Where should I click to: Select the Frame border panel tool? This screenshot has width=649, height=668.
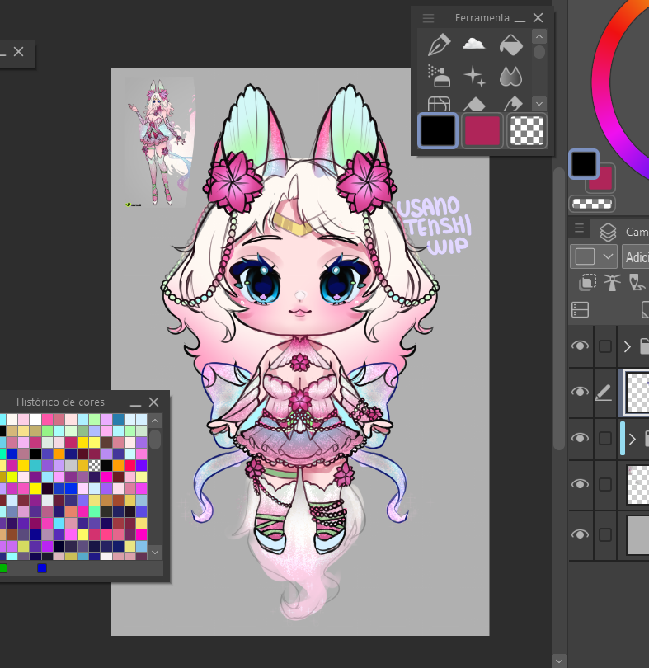pyautogui.click(x=440, y=104)
